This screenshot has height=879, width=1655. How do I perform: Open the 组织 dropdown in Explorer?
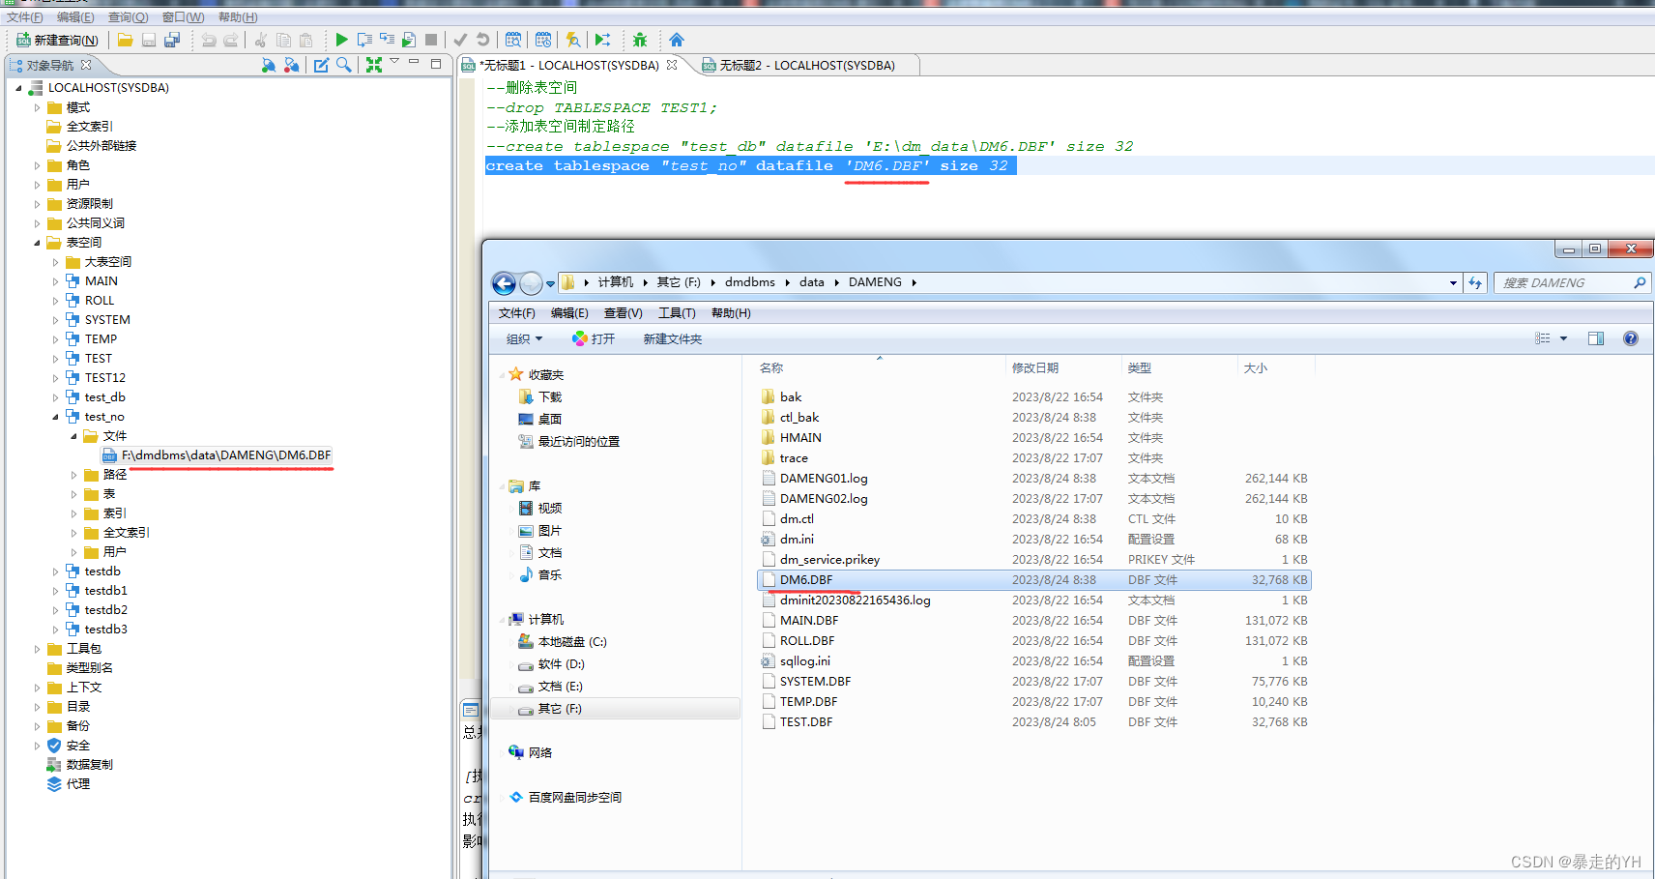(522, 338)
